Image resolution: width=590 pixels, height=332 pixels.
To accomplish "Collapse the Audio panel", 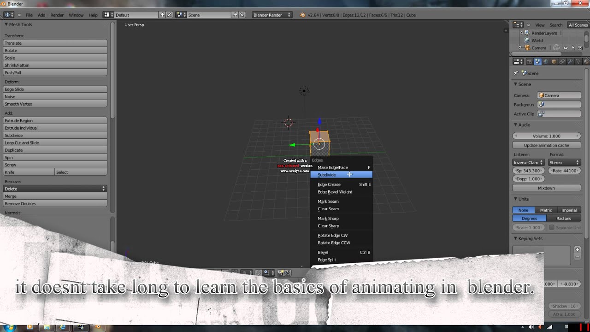I will 515,125.
